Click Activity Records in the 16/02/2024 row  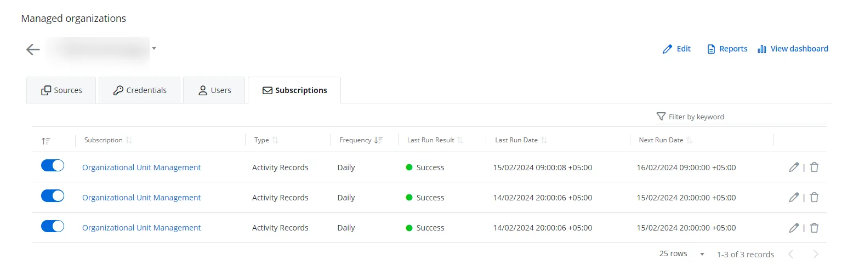[280, 168]
